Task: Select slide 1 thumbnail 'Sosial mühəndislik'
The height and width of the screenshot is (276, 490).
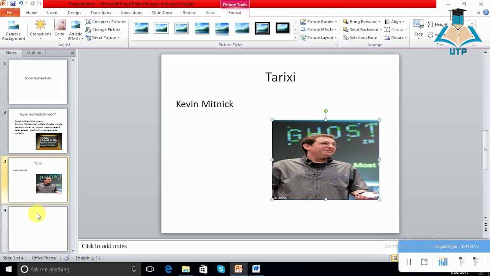Action: click(x=38, y=81)
